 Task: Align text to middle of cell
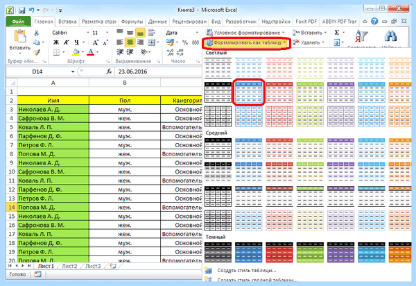tap(130, 33)
